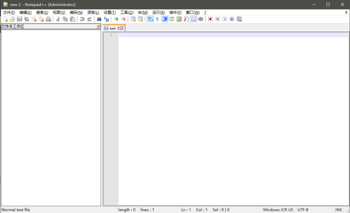350x213 pixels.
Task: Open the 设置(T) menu
Action: pos(109,13)
